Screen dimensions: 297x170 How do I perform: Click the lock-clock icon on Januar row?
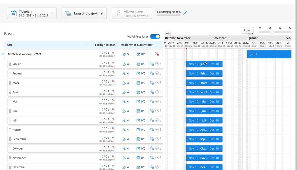[152, 64]
